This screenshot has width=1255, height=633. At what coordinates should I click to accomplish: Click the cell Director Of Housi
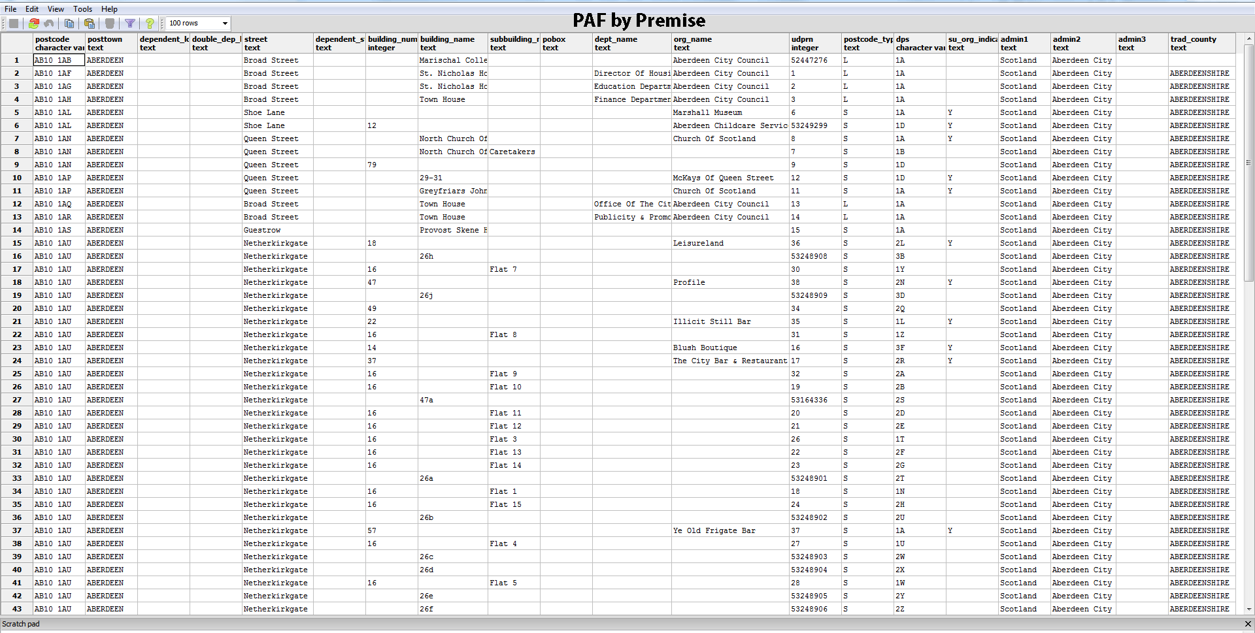tap(632, 73)
